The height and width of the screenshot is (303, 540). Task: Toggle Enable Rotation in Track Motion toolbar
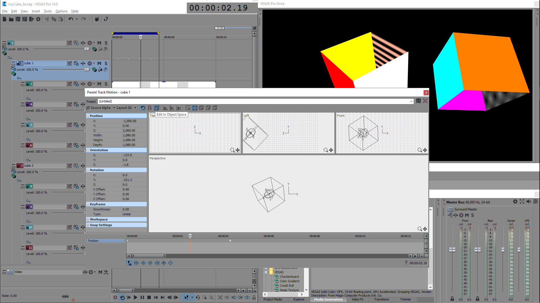tap(143, 108)
